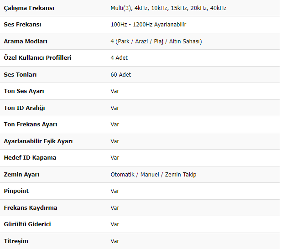Select the "4 (Park / Arazi / Plaj / Altın Sahası)" value

[156, 41]
